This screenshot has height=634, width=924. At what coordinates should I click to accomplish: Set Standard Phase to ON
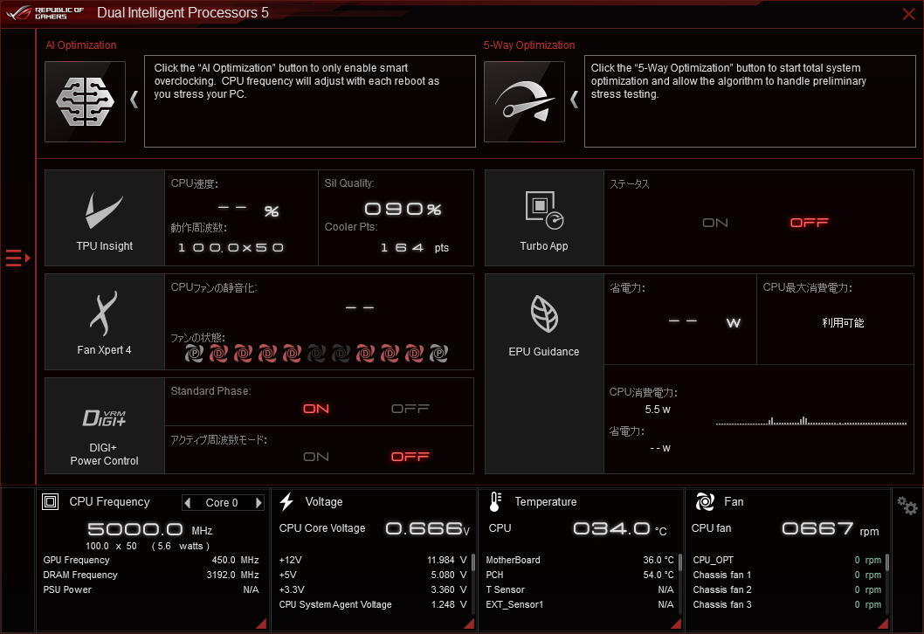click(x=316, y=409)
